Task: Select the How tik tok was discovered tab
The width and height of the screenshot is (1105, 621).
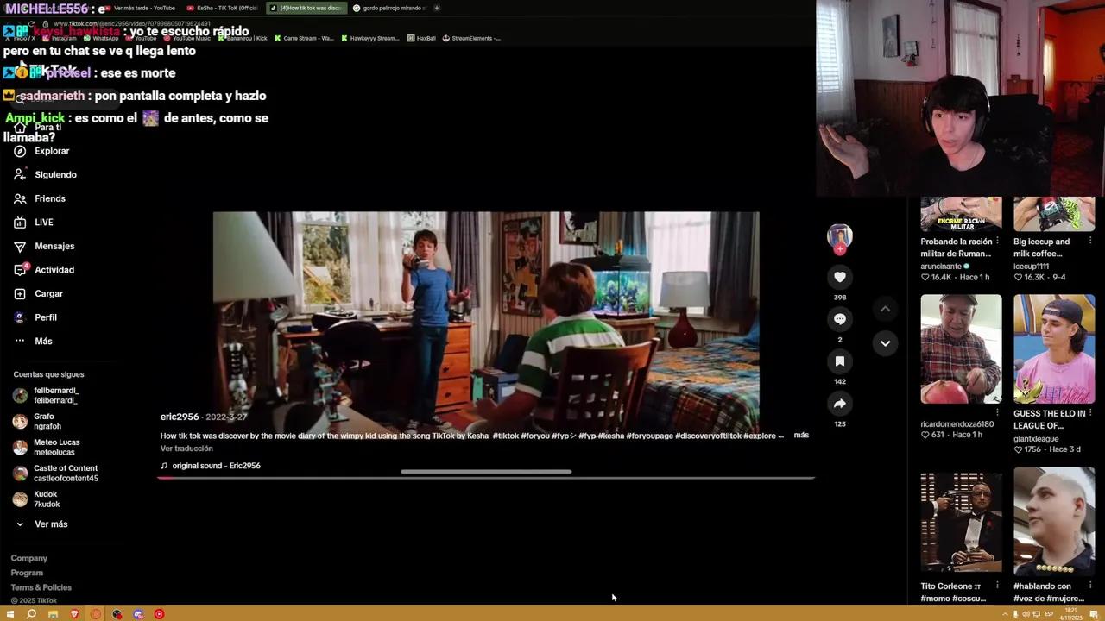Action: (x=305, y=8)
